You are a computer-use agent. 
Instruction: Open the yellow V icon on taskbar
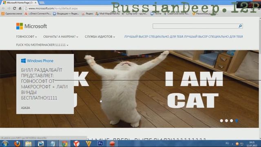coord(88,143)
